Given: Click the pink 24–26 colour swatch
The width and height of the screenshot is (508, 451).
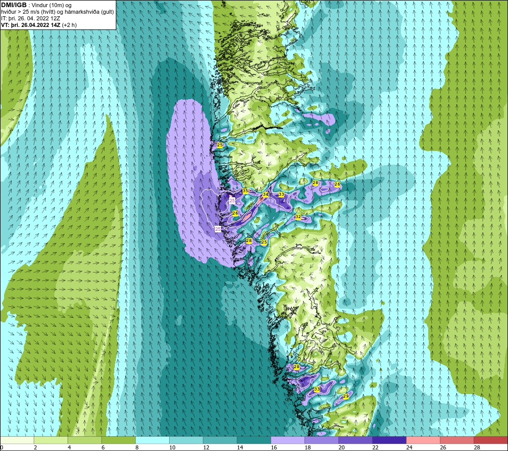Looking at the screenshot, I should pos(423,440).
